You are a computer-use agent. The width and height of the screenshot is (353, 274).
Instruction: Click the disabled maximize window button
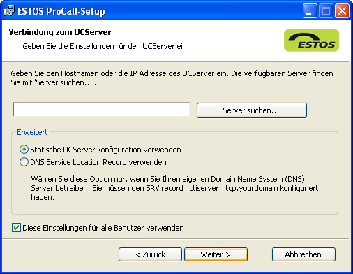point(326,11)
